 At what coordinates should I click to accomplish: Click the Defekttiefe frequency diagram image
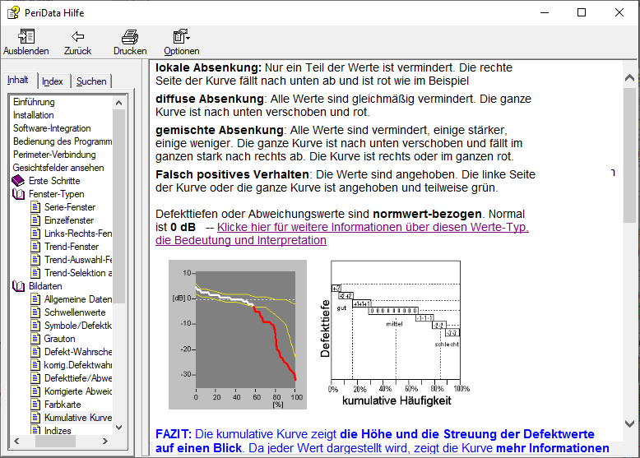click(x=395, y=333)
